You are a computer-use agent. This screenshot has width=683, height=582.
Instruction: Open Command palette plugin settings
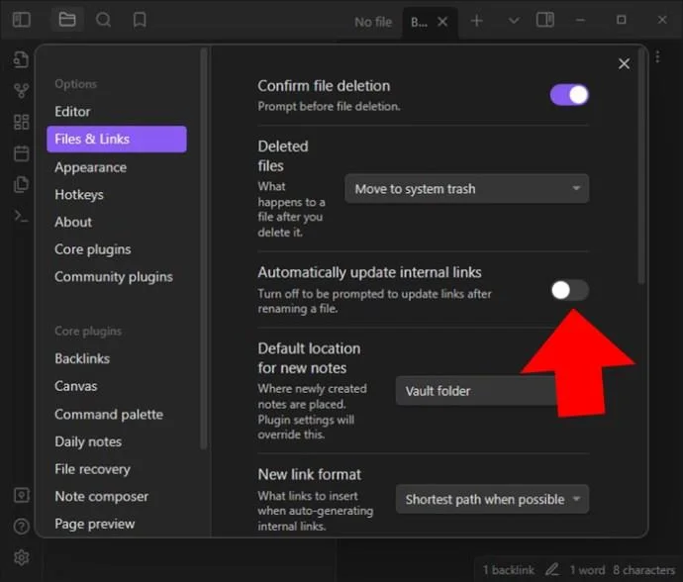(x=116, y=415)
